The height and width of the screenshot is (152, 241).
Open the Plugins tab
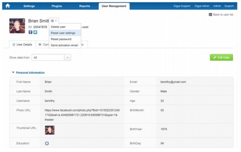57,6
